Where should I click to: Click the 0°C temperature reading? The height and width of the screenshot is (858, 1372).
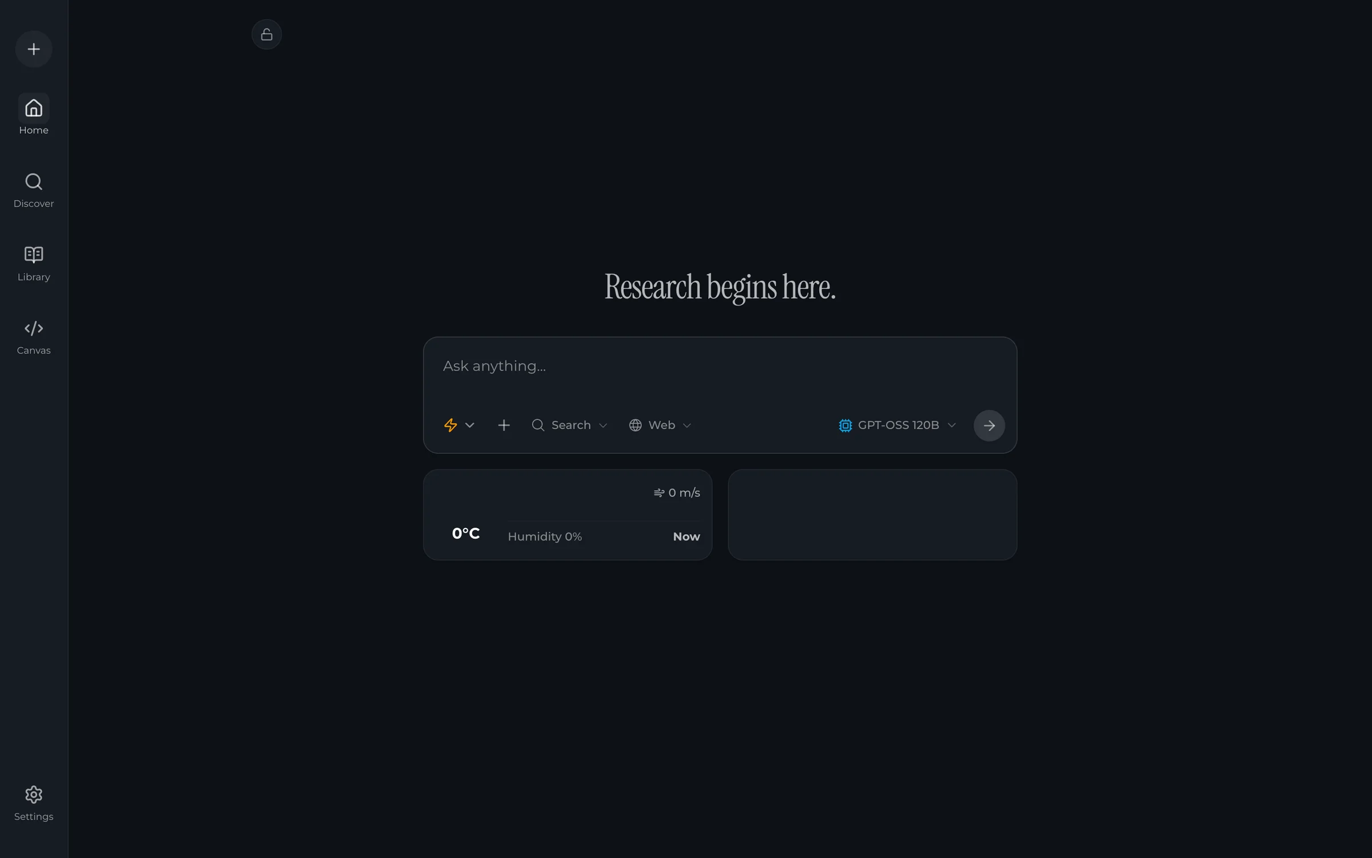[x=465, y=534]
